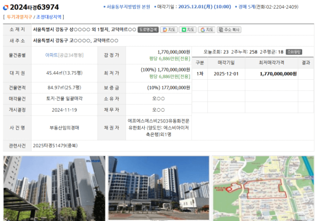Click the 도로명검색 button
Image resolution: width=316 pixels, height=221 pixels.
click(148, 30)
